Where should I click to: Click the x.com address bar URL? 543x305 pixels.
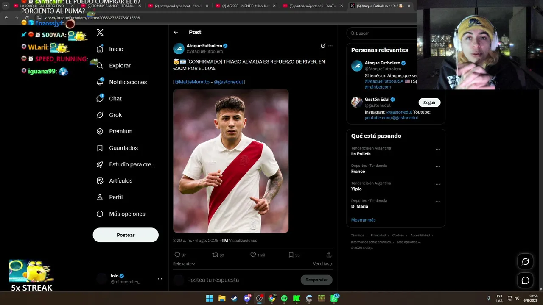(x=92, y=18)
